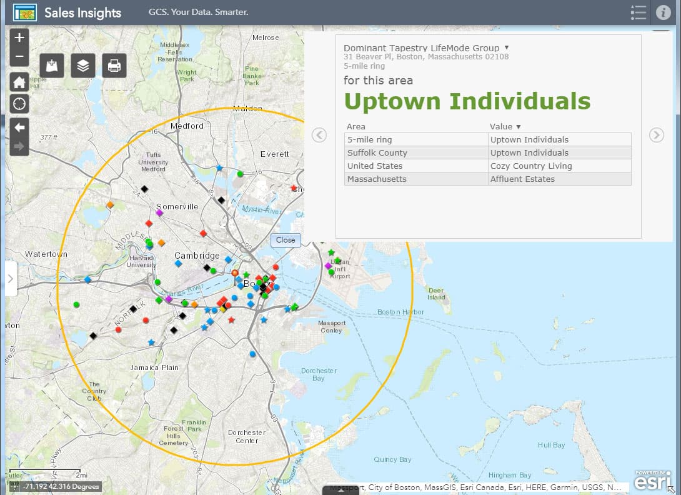This screenshot has width=681, height=495.
Task: Go to the previous map extent
Action: tap(19, 127)
